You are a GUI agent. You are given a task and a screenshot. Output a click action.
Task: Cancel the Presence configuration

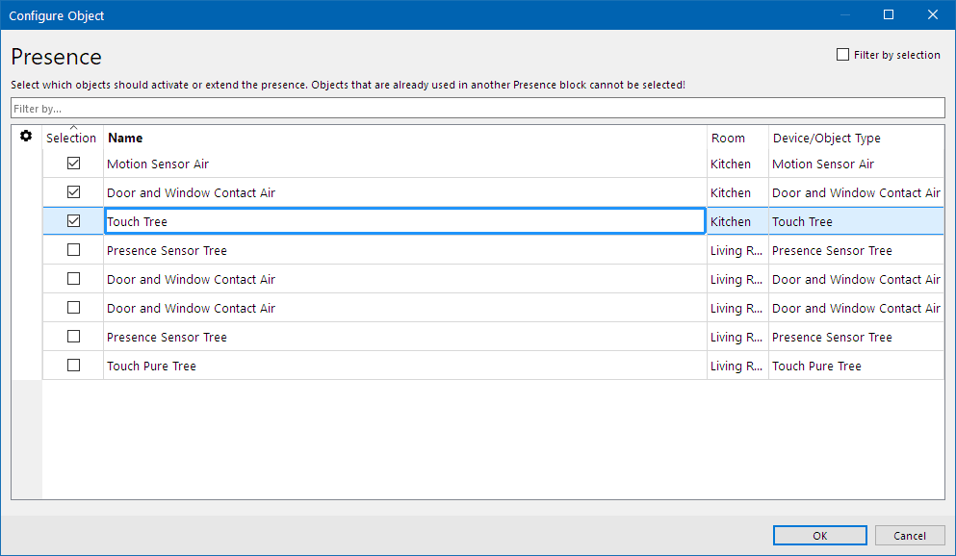tap(910, 535)
